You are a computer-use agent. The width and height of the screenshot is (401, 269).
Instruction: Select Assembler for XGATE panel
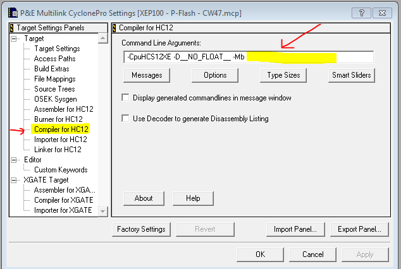[65, 190]
